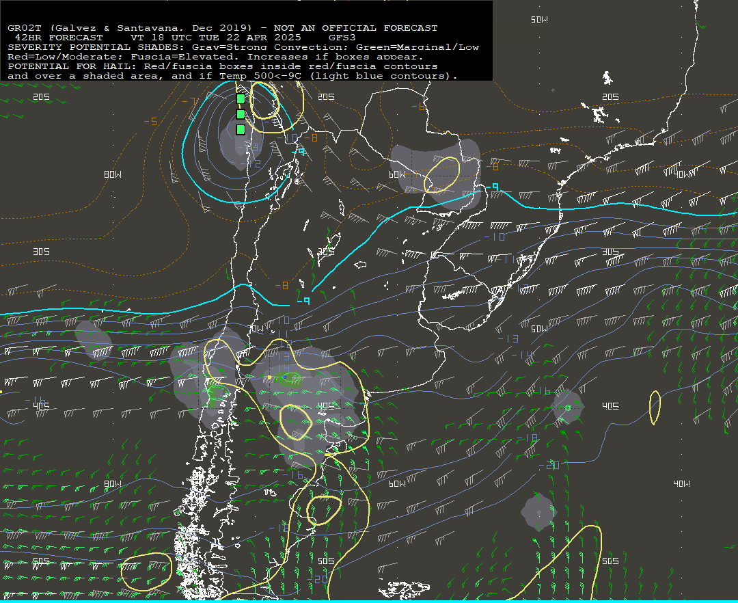This screenshot has width=738, height=603.
Task: Click the '42HR FORECAST' label
Action: tap(59, 37)
